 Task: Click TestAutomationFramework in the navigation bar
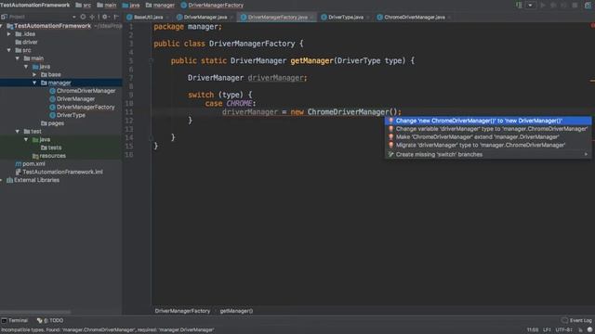[x=35, y=5]
